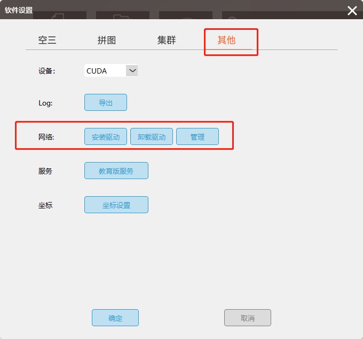Switch to the 空三 tab
This screenshot has height=339, width=363.
point(47,40)
